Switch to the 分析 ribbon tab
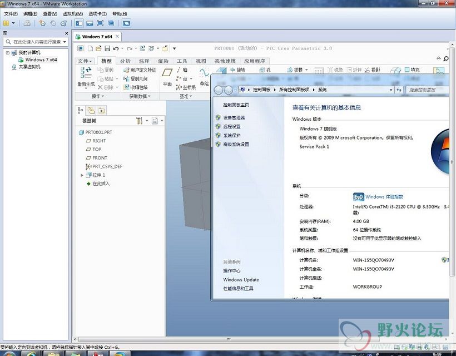456x356 pixels. [x=125, y=61]
